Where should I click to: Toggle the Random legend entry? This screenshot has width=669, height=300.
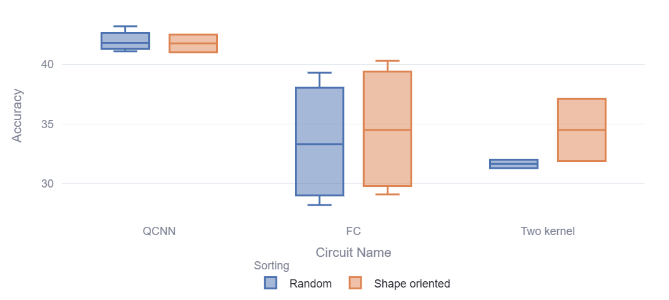click(310, 284)
